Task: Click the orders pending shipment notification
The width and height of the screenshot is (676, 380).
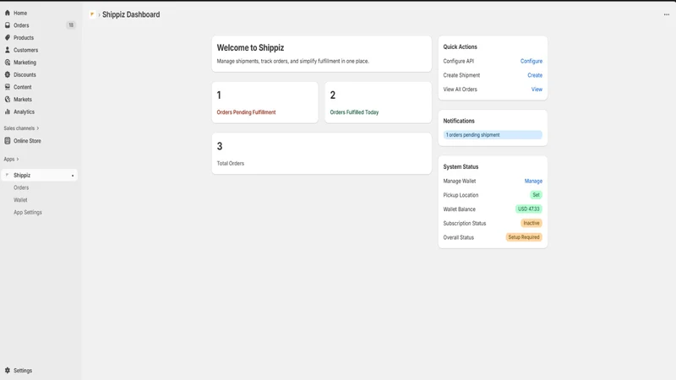Action: [x=493, y=135]
